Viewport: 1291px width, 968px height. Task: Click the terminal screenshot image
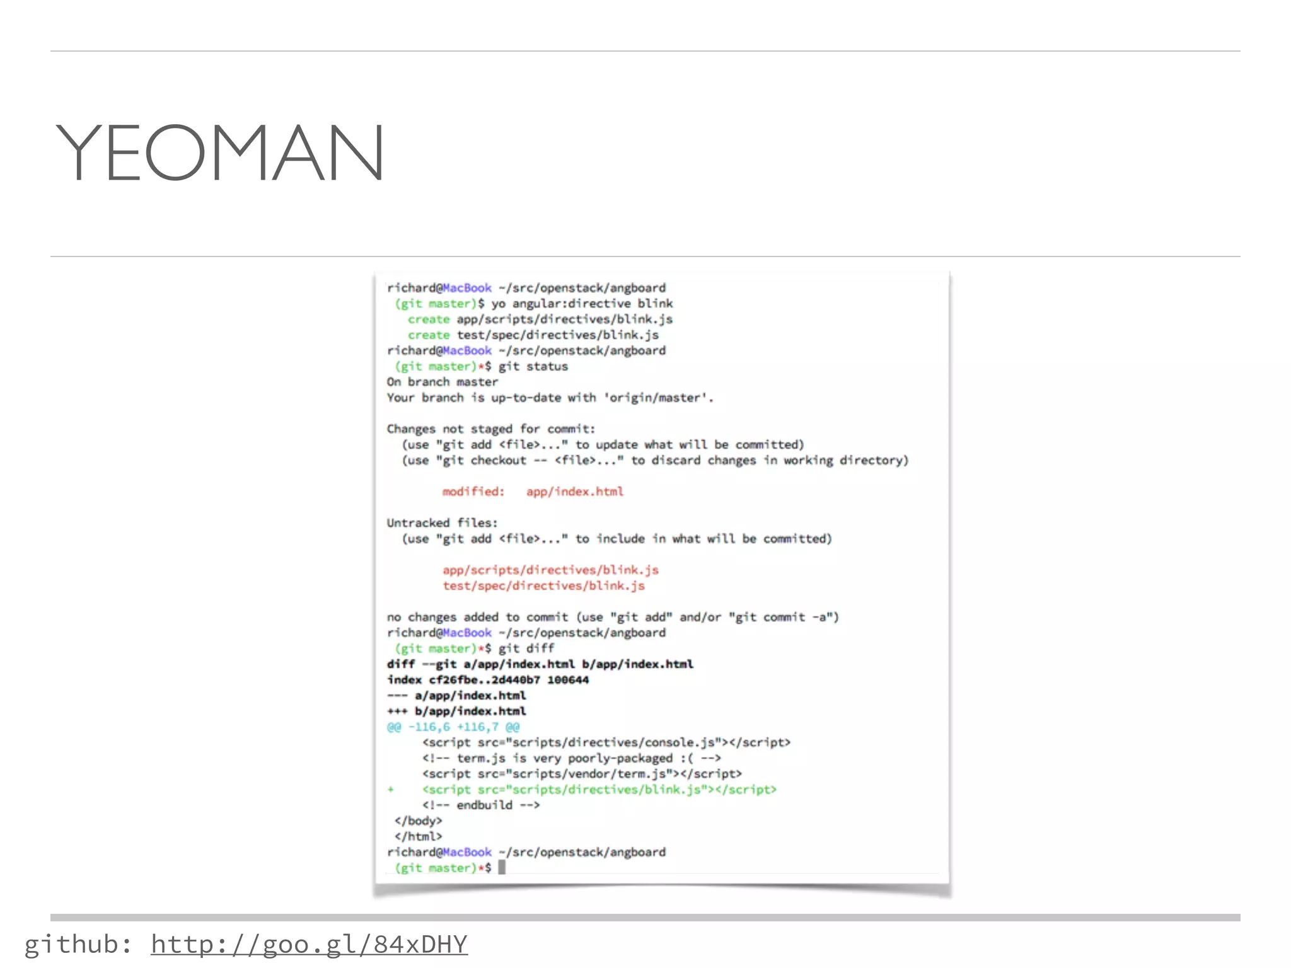click(662, 579)
